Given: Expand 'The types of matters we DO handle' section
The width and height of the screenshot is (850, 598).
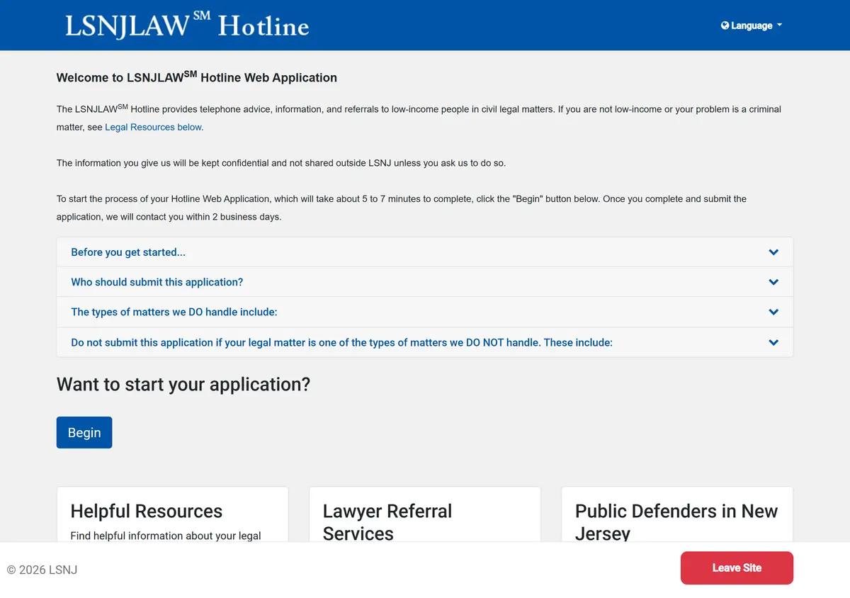Looking at the screenshot, I should [424, 312].
